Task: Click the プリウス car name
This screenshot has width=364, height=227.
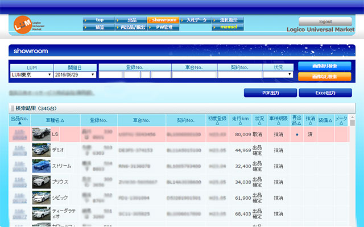Action: click(60, 182)
